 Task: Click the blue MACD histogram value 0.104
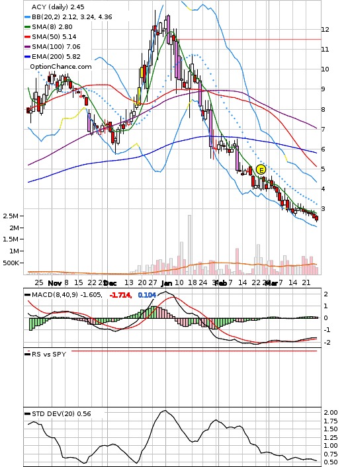(x=147, y=295)
